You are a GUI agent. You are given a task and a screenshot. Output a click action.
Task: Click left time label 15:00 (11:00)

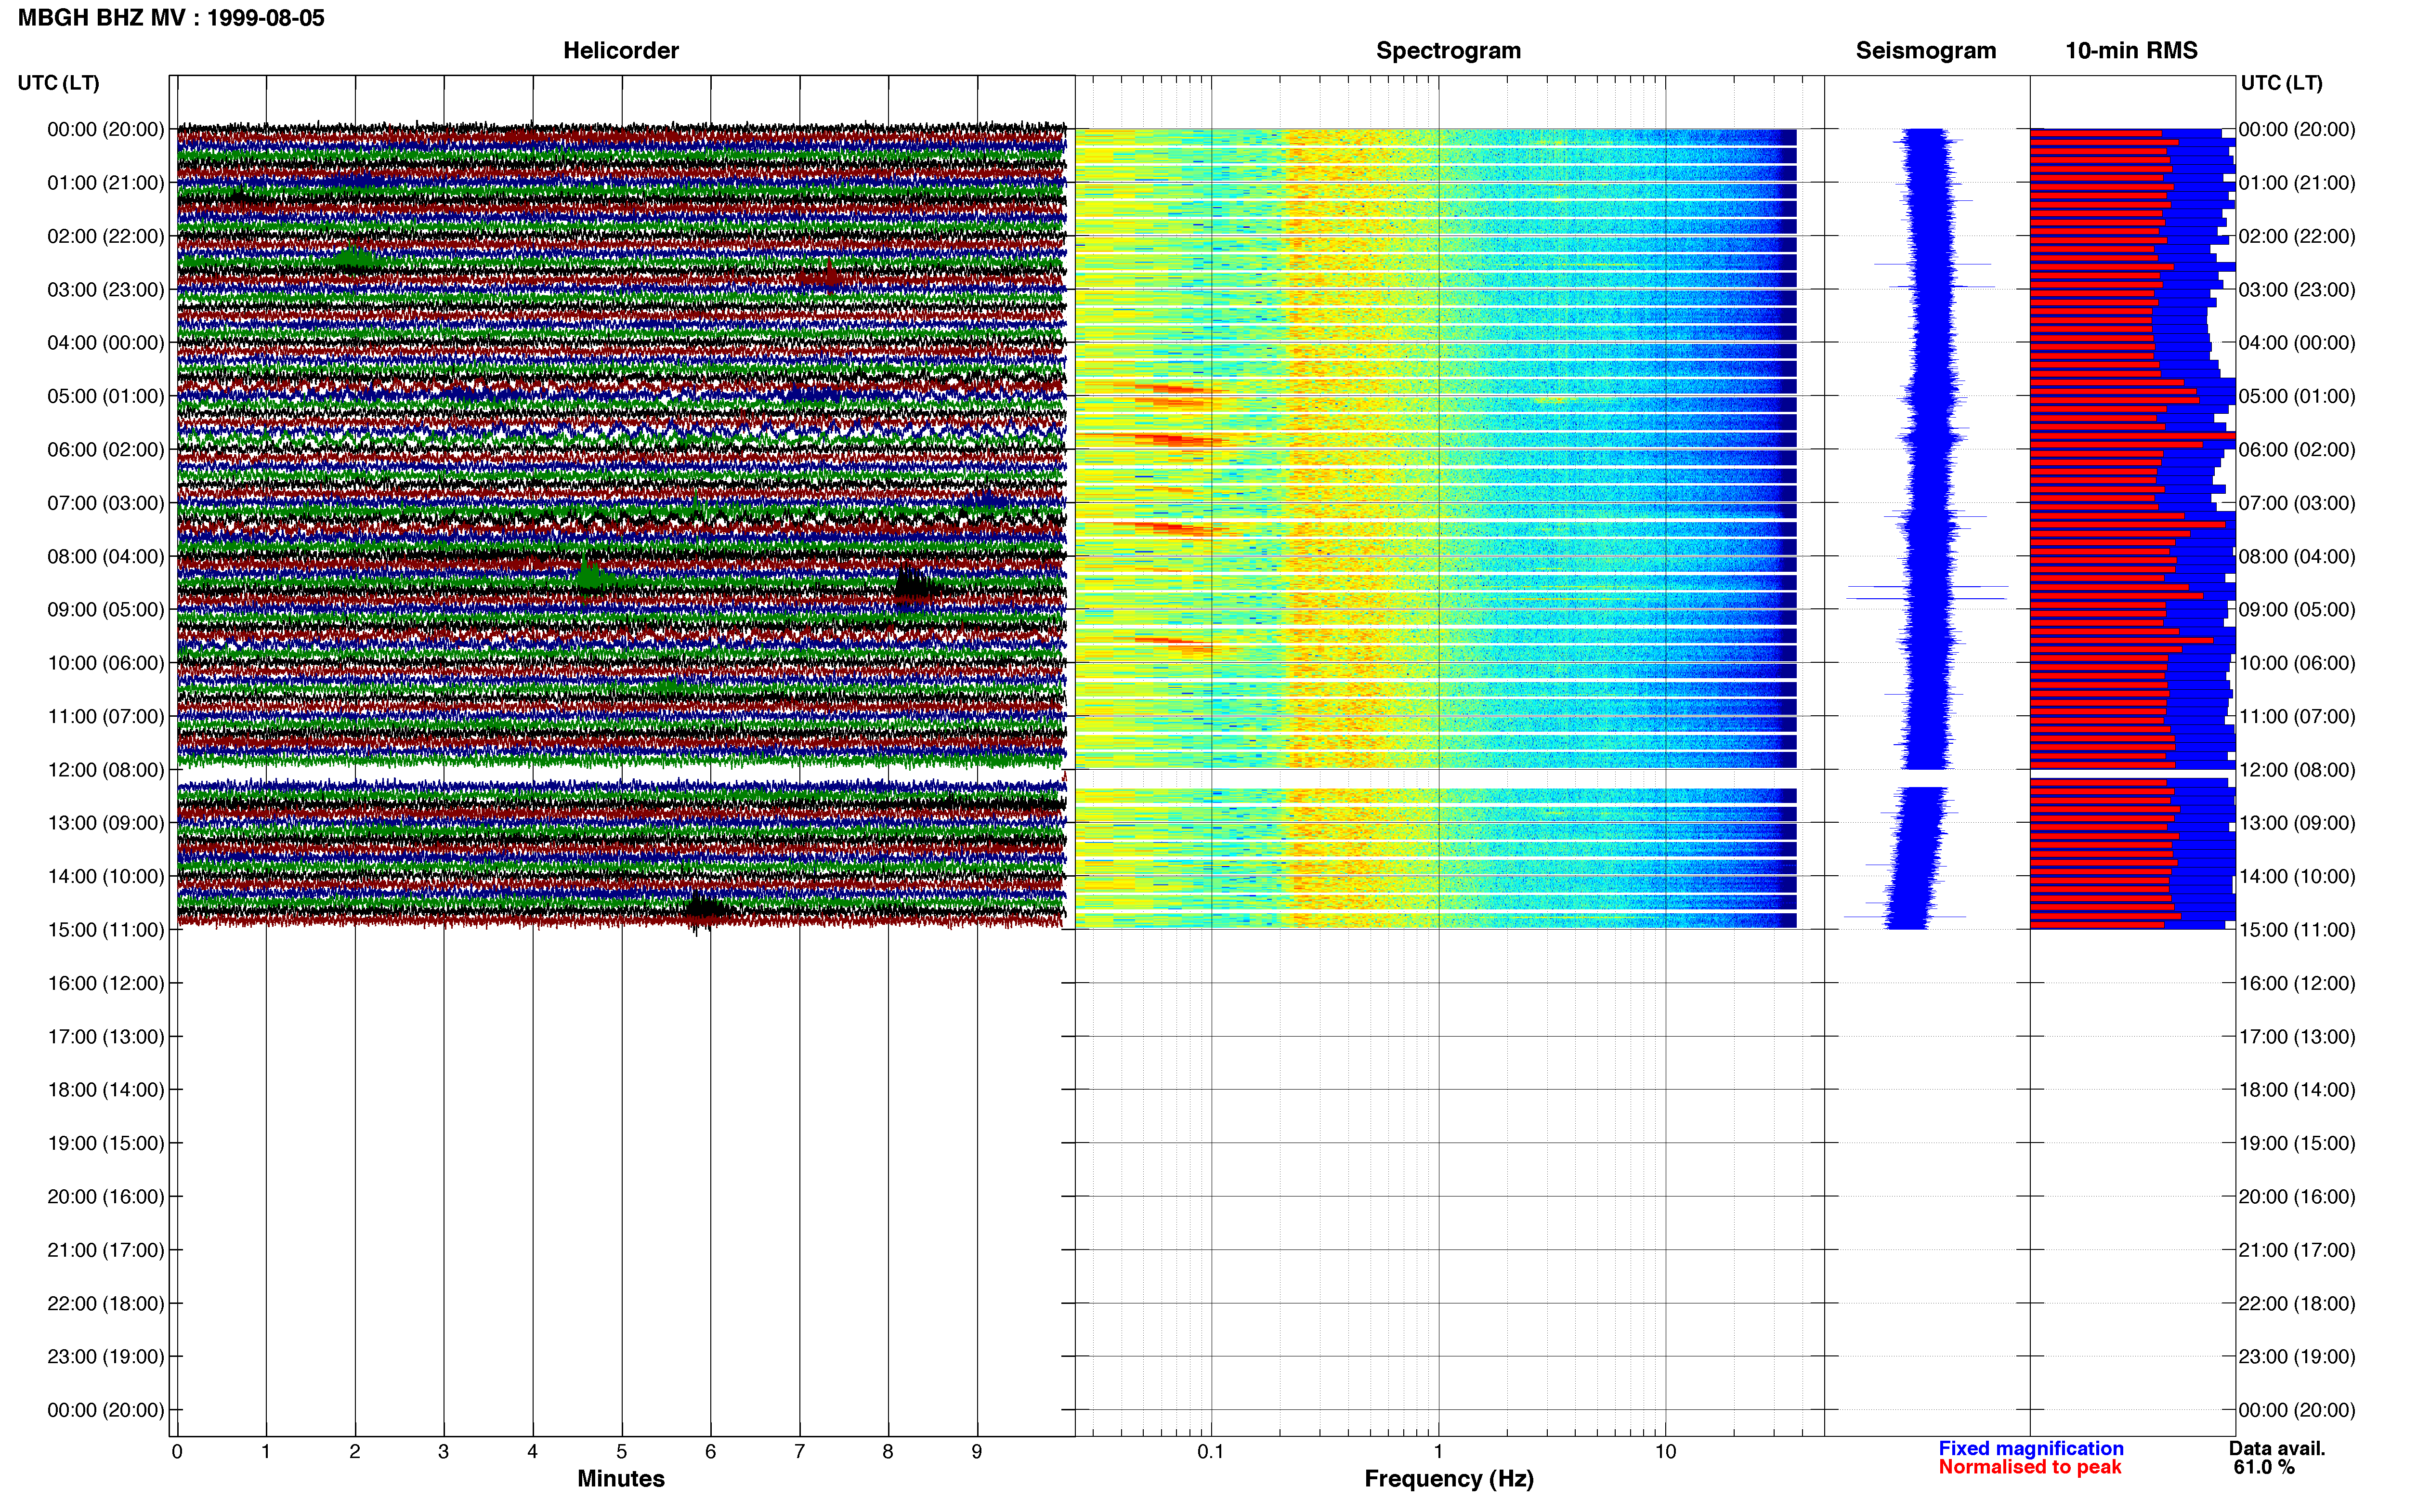(x=106, y=930)
